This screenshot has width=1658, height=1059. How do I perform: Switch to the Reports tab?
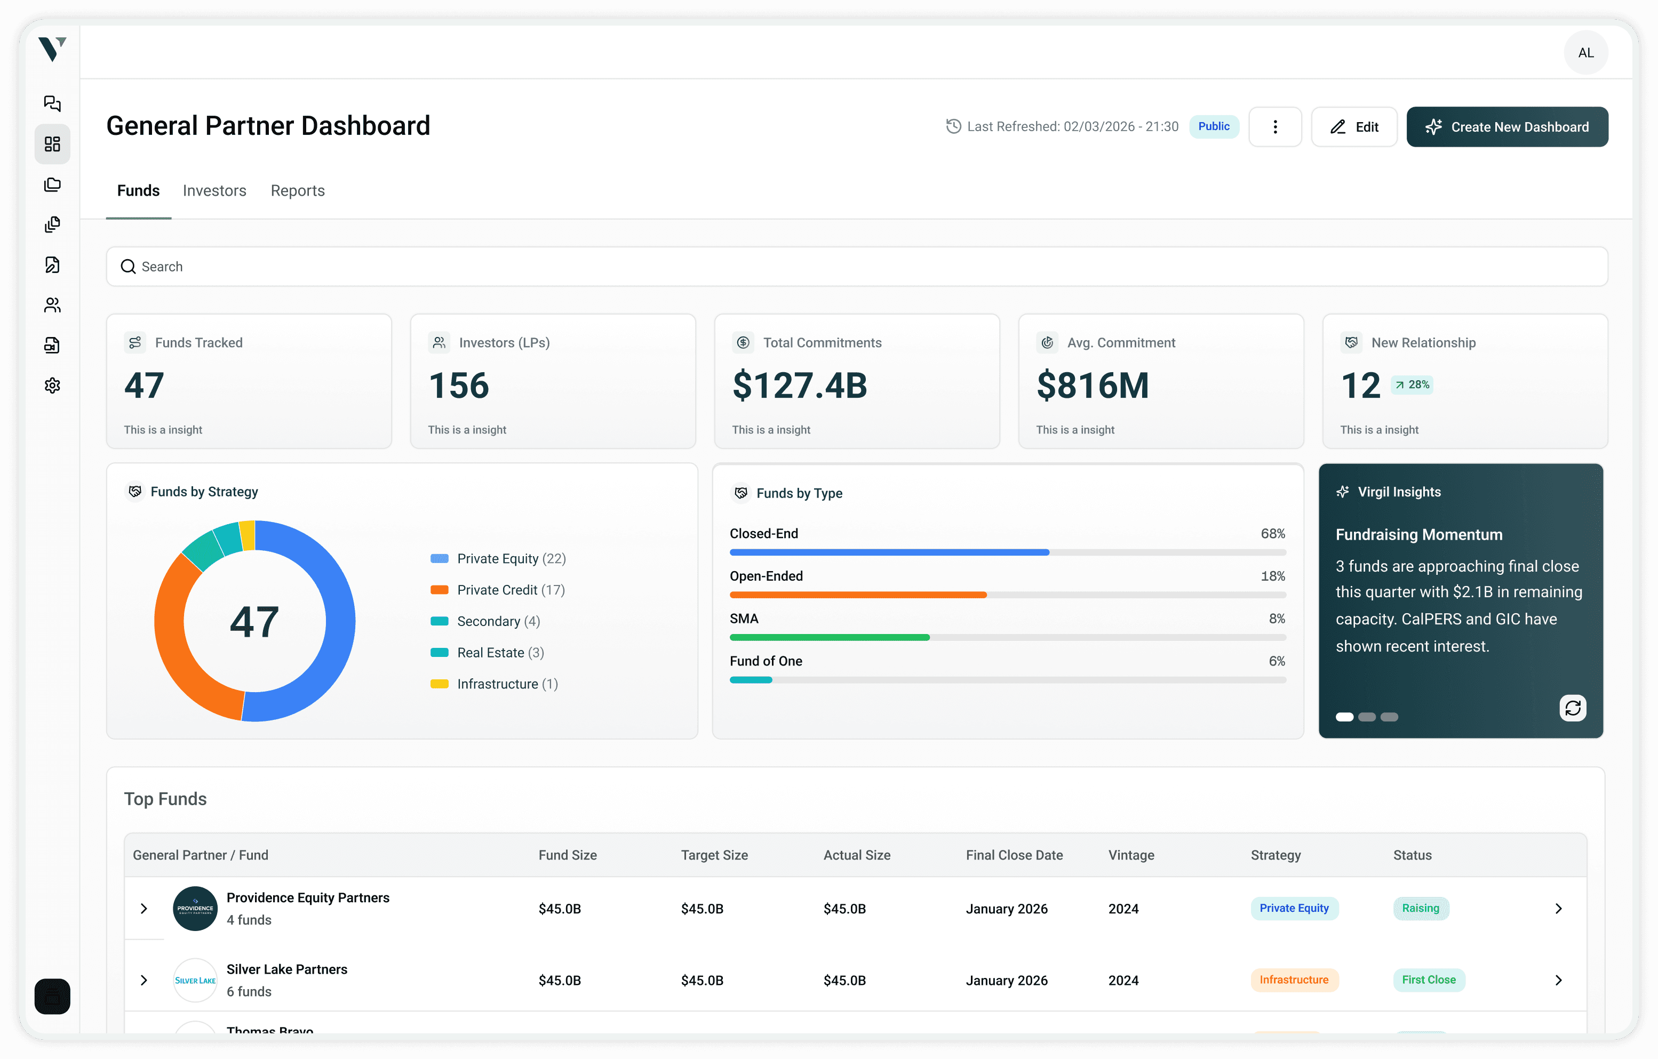298,190
